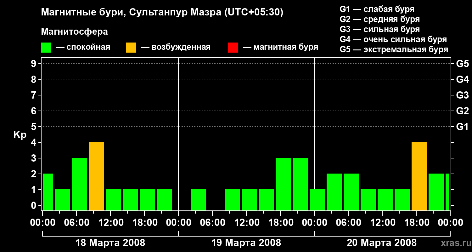Image resolution: width=472 pixels, height=252 pixels.
Task: Click the '18:00' time label under 20 Марта
Action: click(x=416, y=223)
